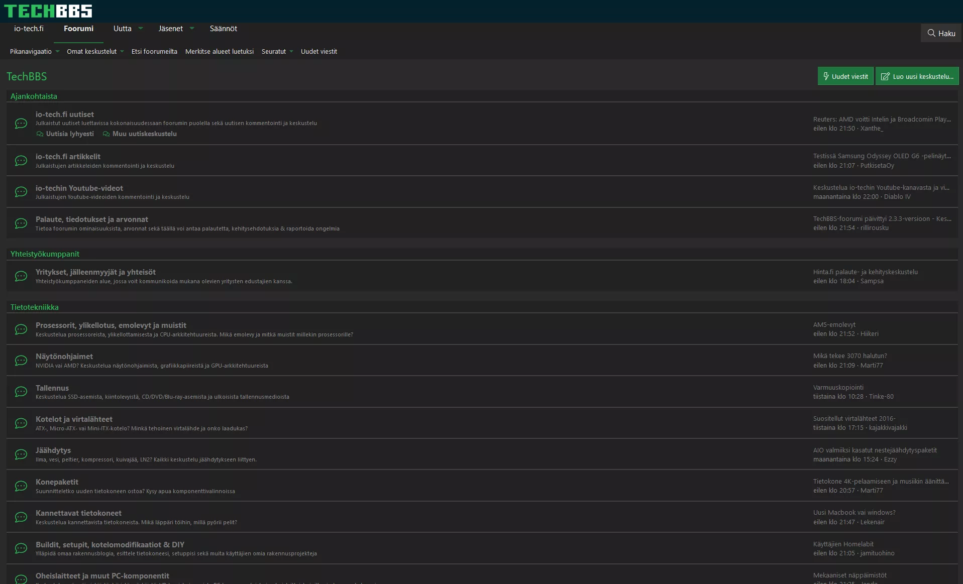963x584 pixels.
Task: Open the Omat keskustelut dropdown arrow
Action: coord(122,51)
